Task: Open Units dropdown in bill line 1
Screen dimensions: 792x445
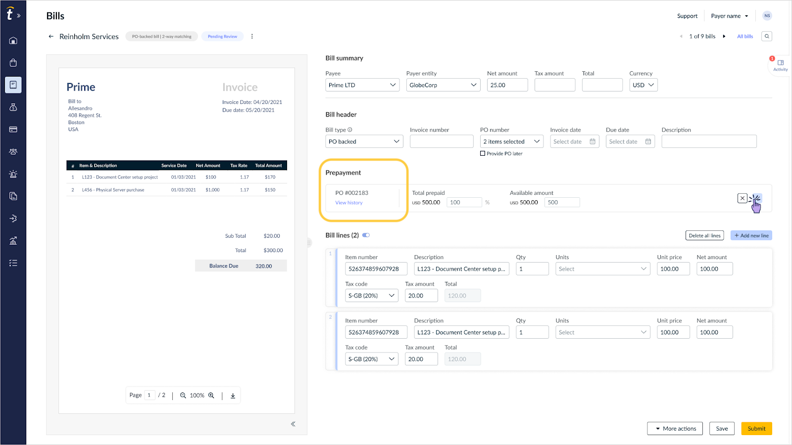Action: [x=603, y=269]
